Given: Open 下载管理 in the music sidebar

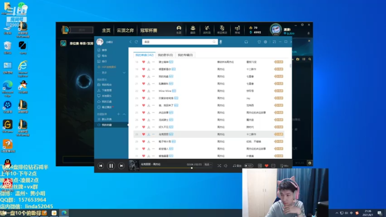Looking at the screenshot, I should pyautogui.click(x=107, y=90).
